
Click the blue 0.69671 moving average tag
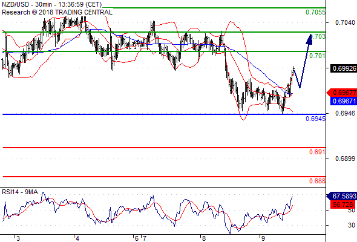344,101
